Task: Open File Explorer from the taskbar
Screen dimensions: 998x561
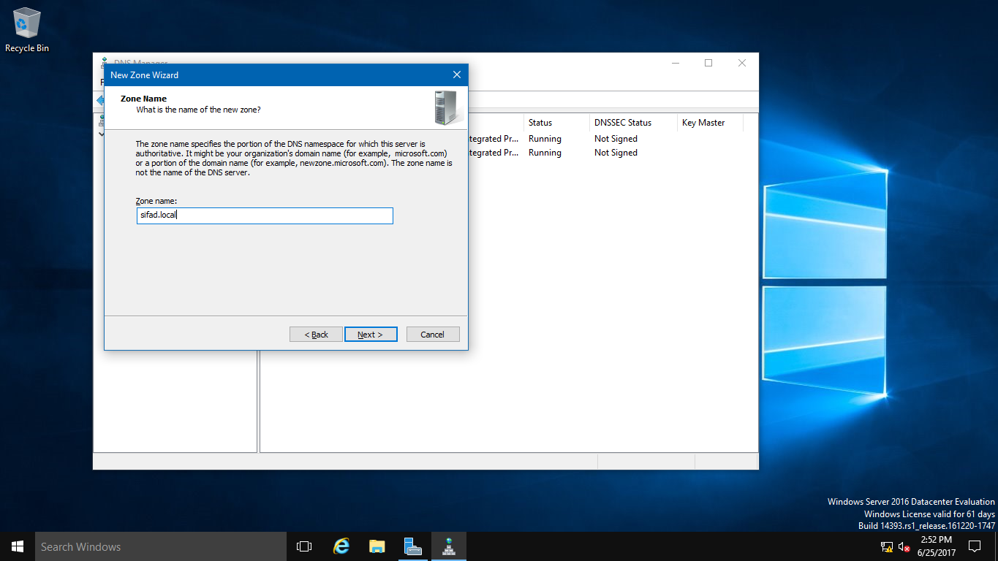Action: click(x=377, y=546)
